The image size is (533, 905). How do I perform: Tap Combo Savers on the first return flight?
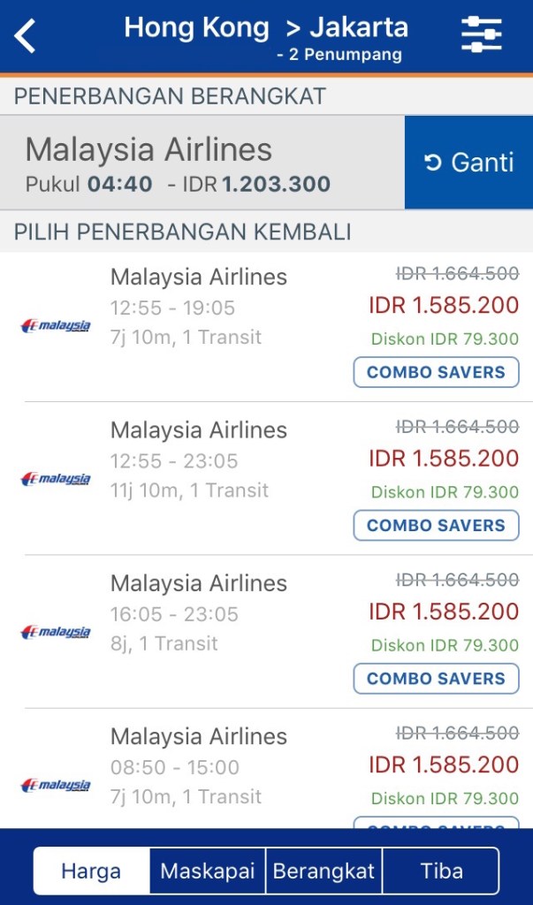[x=436, y=372]
